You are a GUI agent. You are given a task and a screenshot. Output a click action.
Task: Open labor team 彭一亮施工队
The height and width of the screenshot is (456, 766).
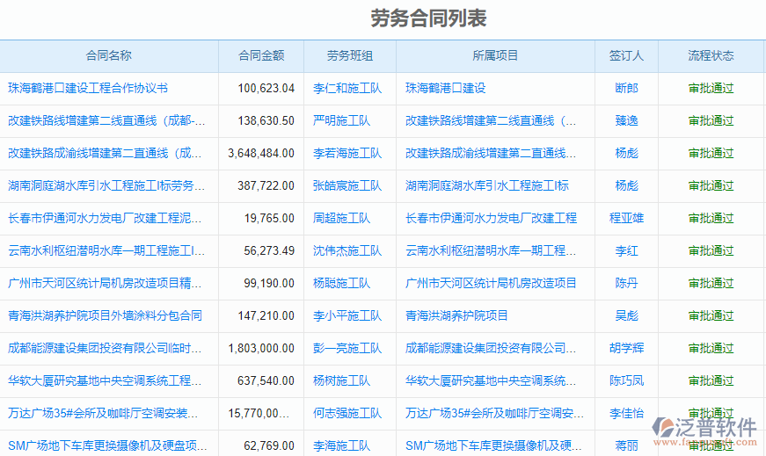pos(347,348)
